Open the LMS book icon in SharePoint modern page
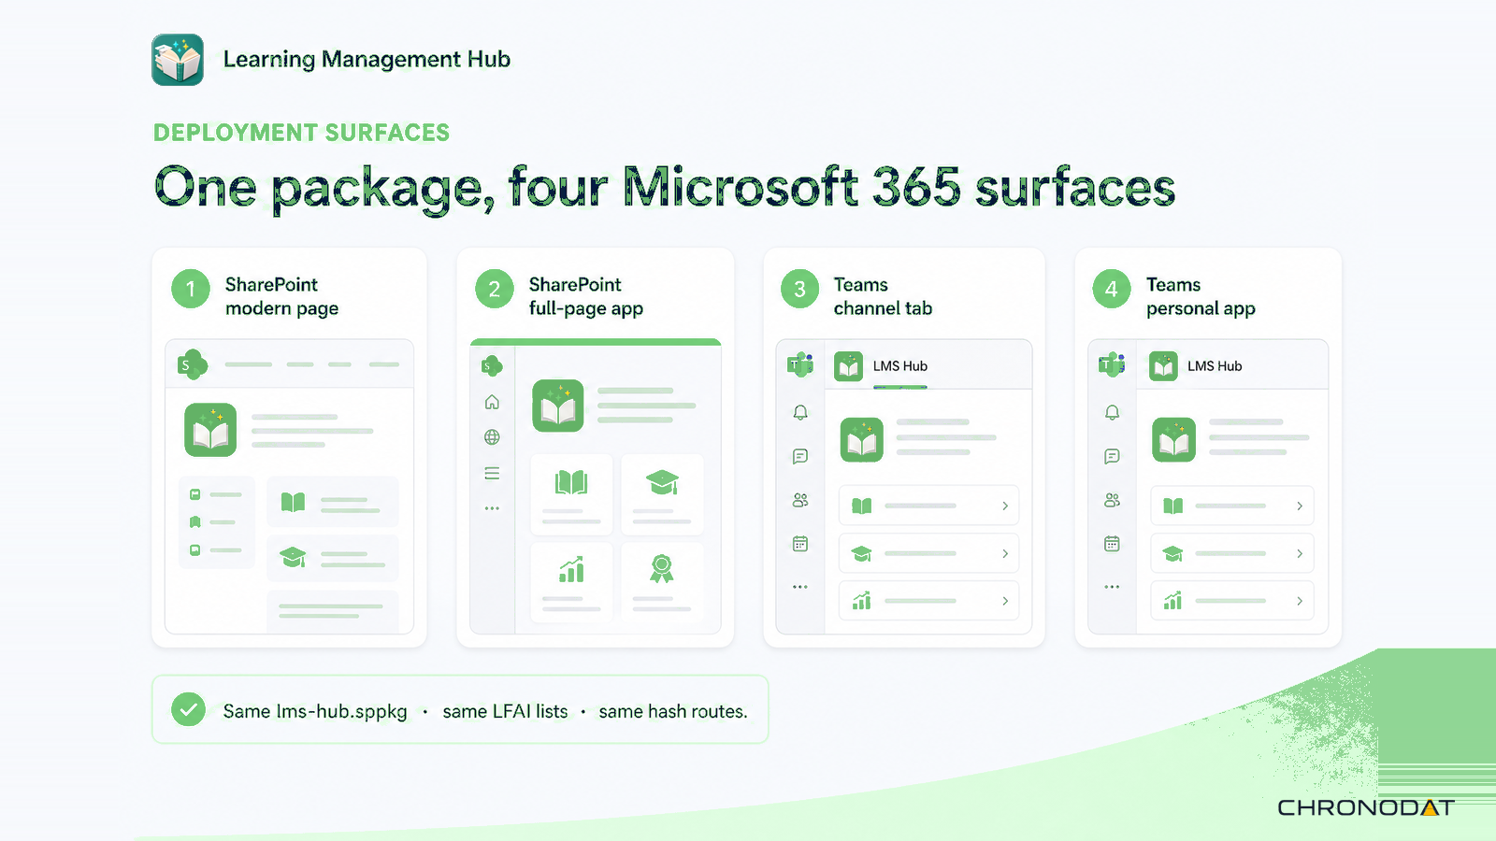This screenshot has height=841, width=1496. 210,430
